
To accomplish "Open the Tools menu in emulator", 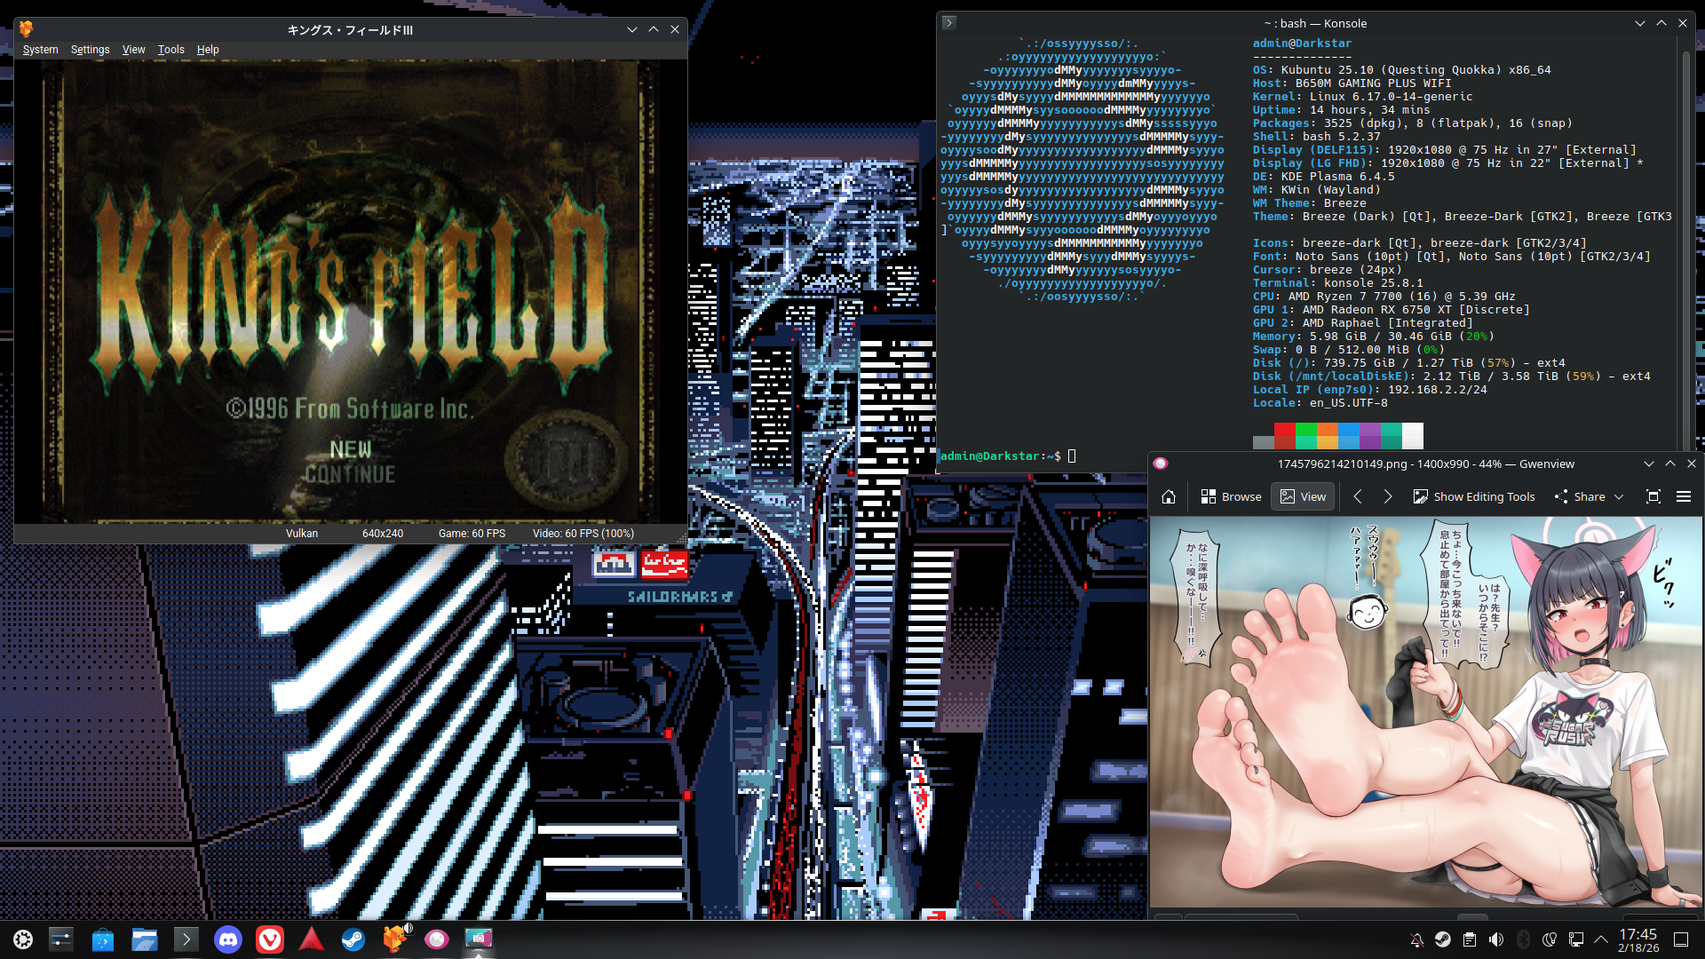I will (x=170, y=50).
